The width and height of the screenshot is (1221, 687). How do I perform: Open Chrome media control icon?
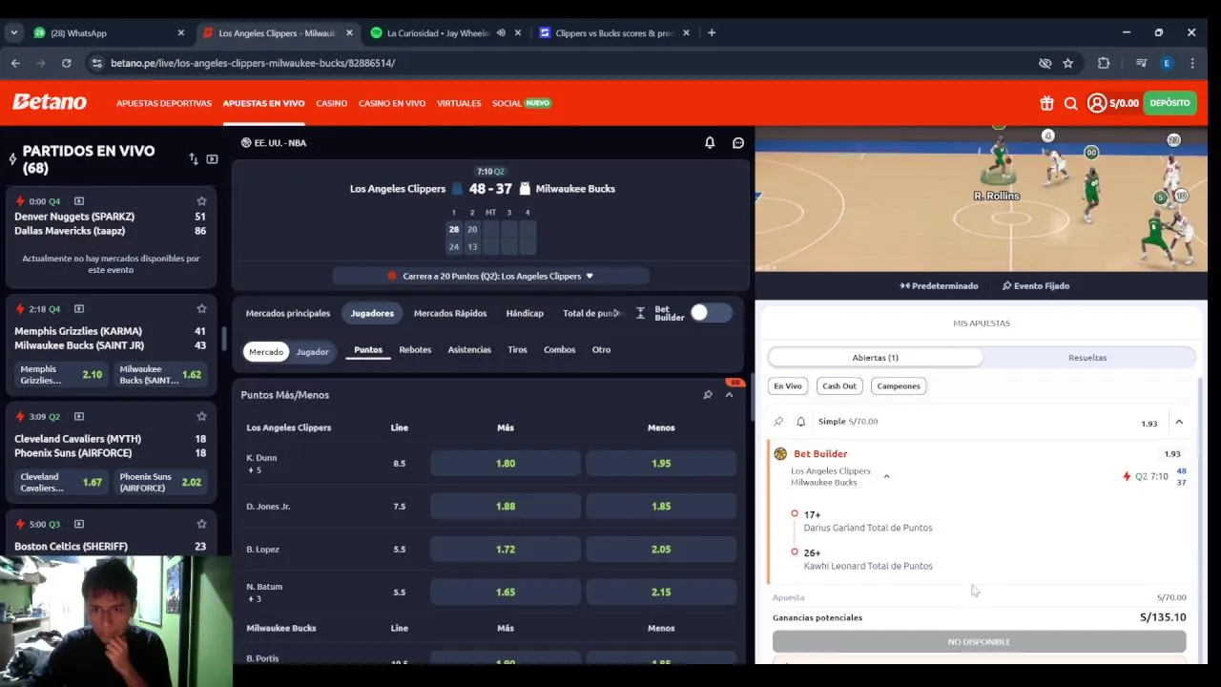point(1141,63)
